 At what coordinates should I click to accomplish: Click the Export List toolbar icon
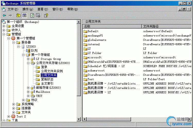[38, 15]
